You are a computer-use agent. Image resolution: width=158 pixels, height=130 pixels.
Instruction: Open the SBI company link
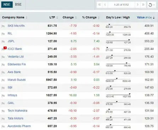click(x=10, y=88)
